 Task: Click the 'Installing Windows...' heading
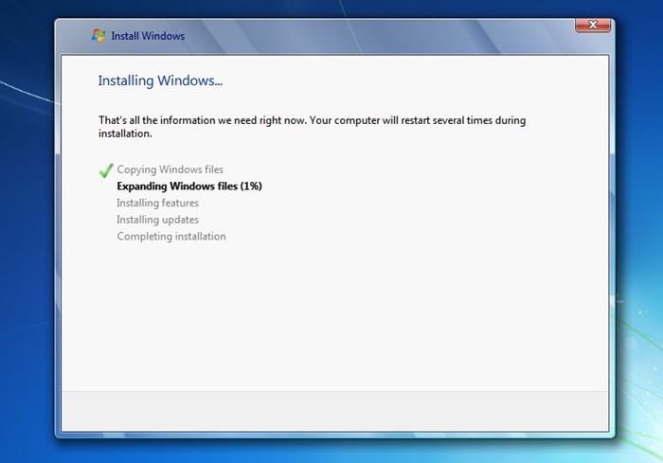coord(160,80)
